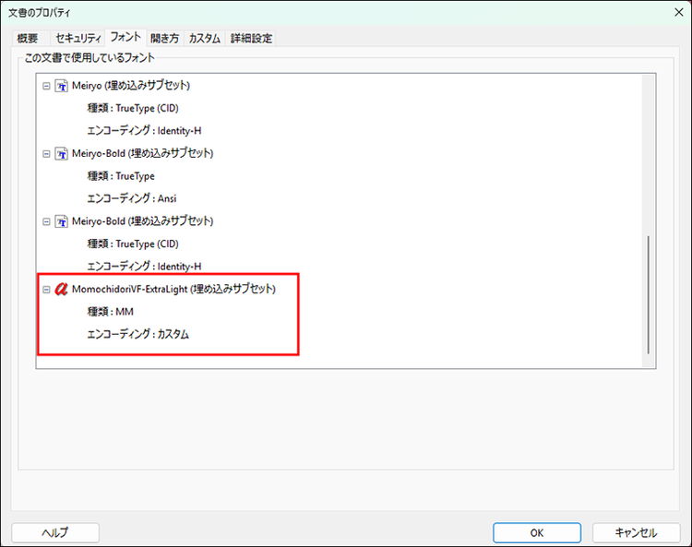
Task: Select the MomochidoriVF-ExtraLight (埋め込みサブセット) row
Action: (x=173, y=289)
